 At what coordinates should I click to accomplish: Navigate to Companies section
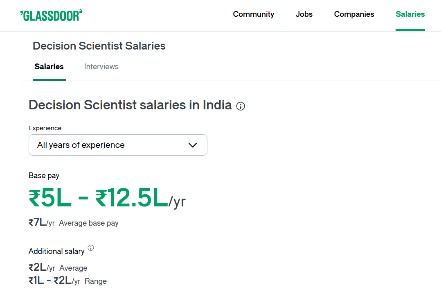tap(354, 14)
